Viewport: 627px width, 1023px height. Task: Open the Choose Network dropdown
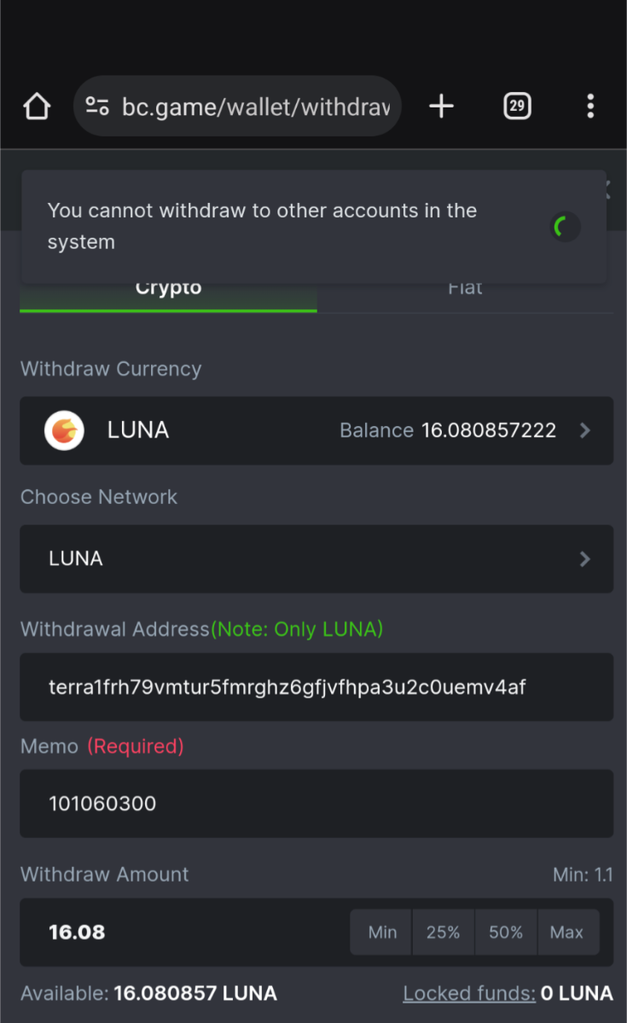click(x=316, y=559)
